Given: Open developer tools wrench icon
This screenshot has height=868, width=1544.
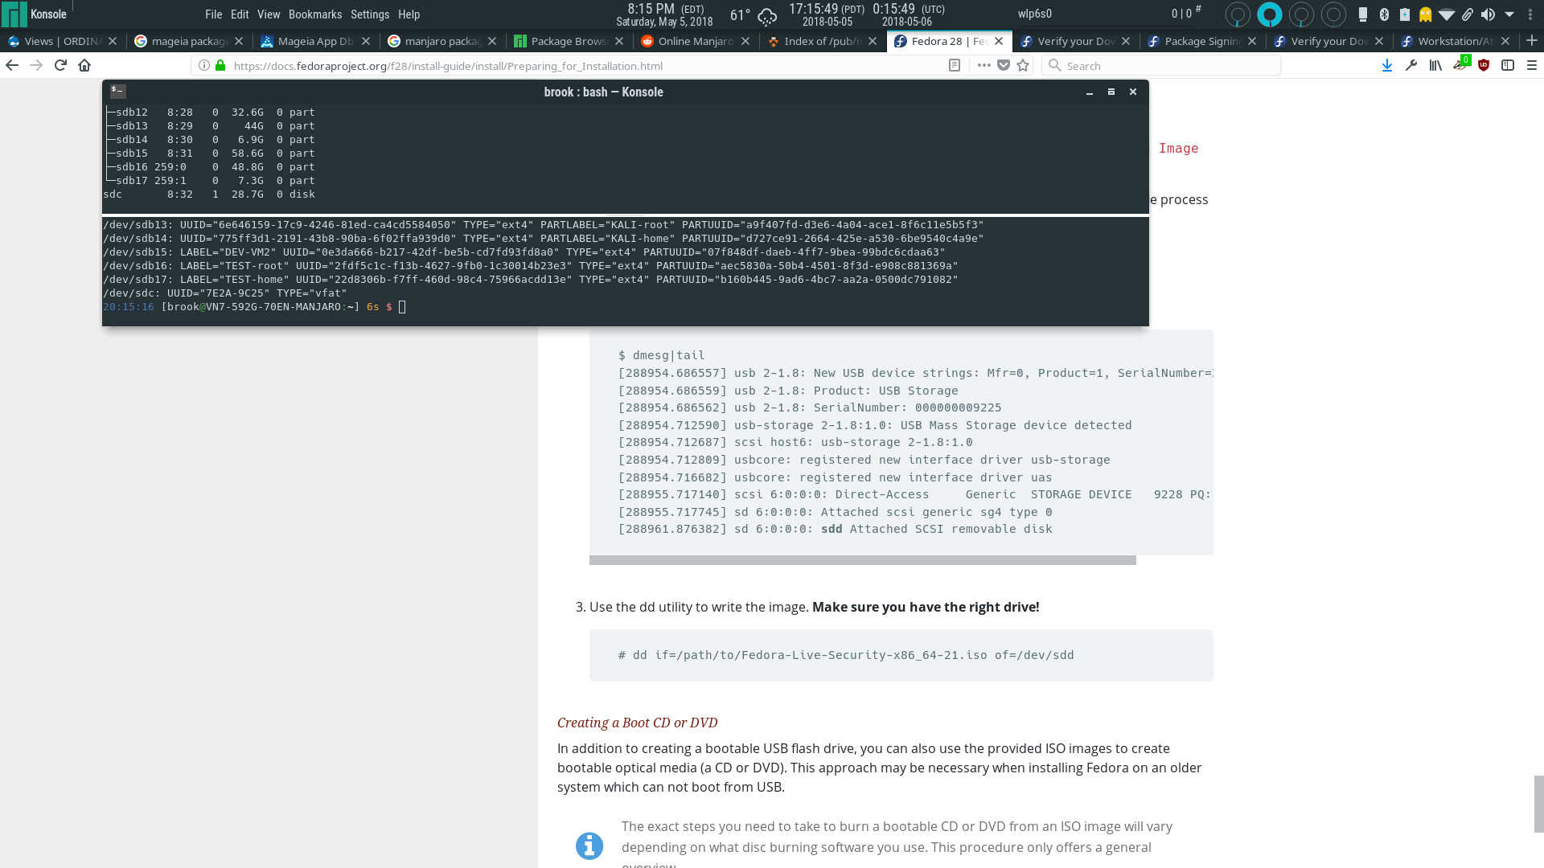Looking at the screenshot, I should pos(1411,65).
